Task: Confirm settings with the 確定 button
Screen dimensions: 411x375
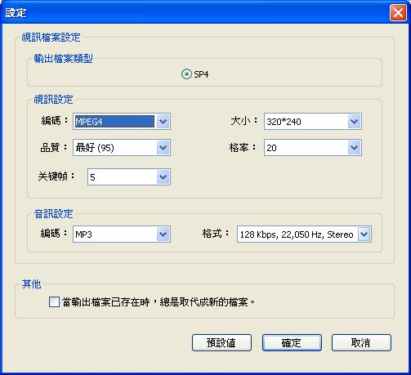Action: pos(292,342)
